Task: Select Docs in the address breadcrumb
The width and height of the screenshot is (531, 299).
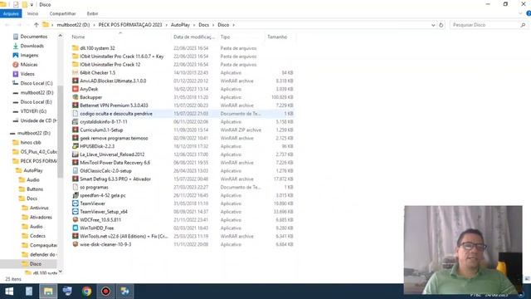Action: tap(203, 25)
